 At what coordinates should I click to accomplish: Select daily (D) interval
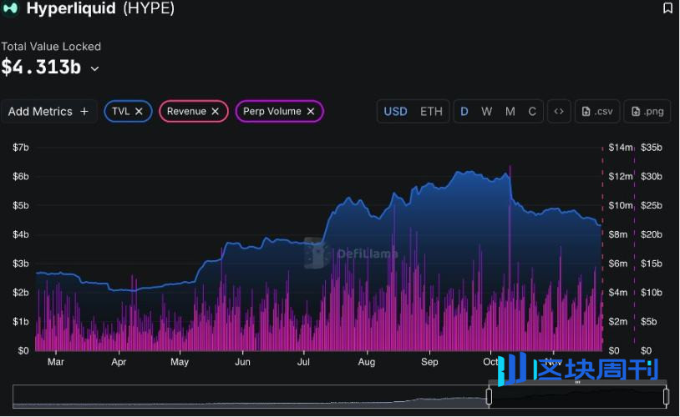[464, 111]
